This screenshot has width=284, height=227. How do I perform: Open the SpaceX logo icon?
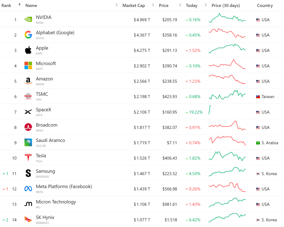tap(28, 112)
